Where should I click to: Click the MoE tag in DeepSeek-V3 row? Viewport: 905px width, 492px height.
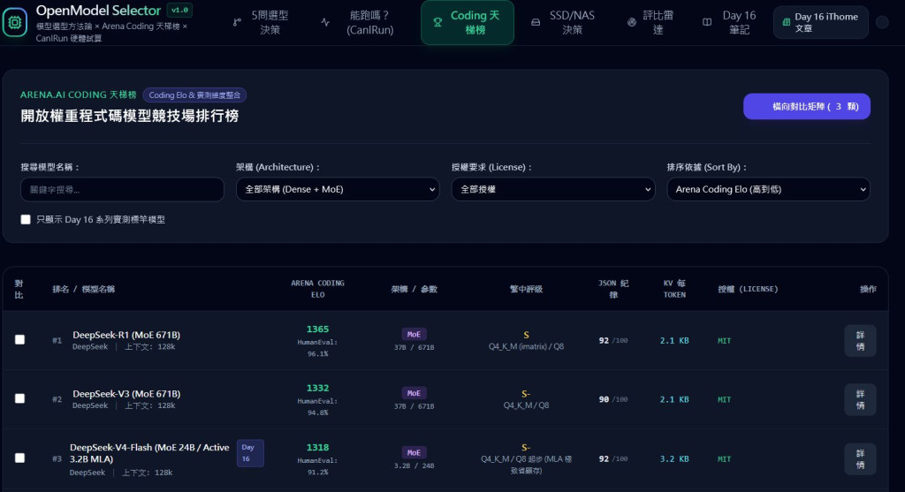point(414,393)
